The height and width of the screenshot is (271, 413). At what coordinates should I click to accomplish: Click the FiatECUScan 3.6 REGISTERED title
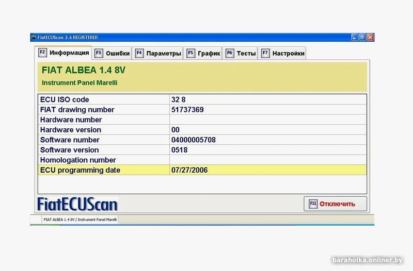68,37
